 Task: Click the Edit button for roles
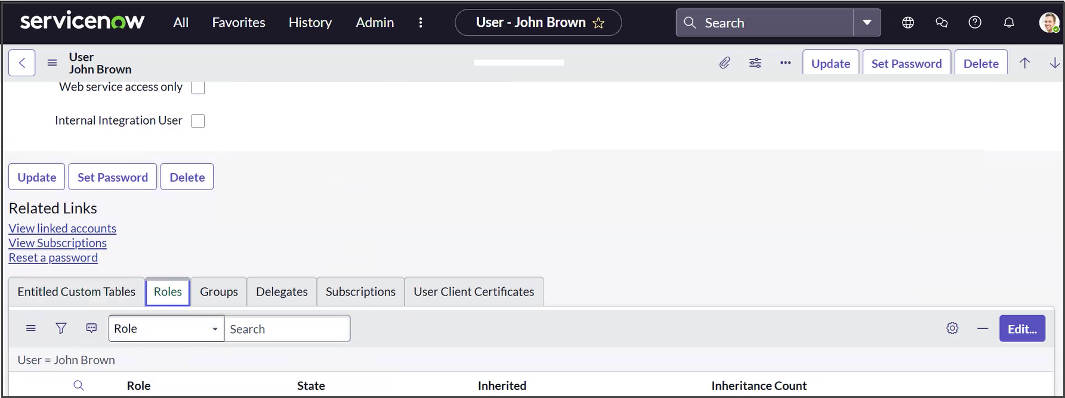tap(1021, 328)
